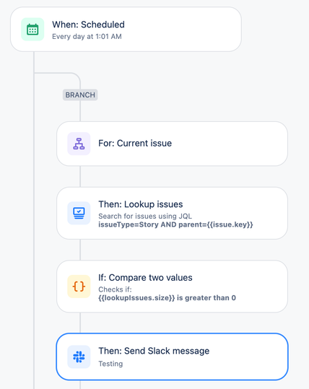
Task: Open the Then: Send Slack message action
Action: (173, 357)
